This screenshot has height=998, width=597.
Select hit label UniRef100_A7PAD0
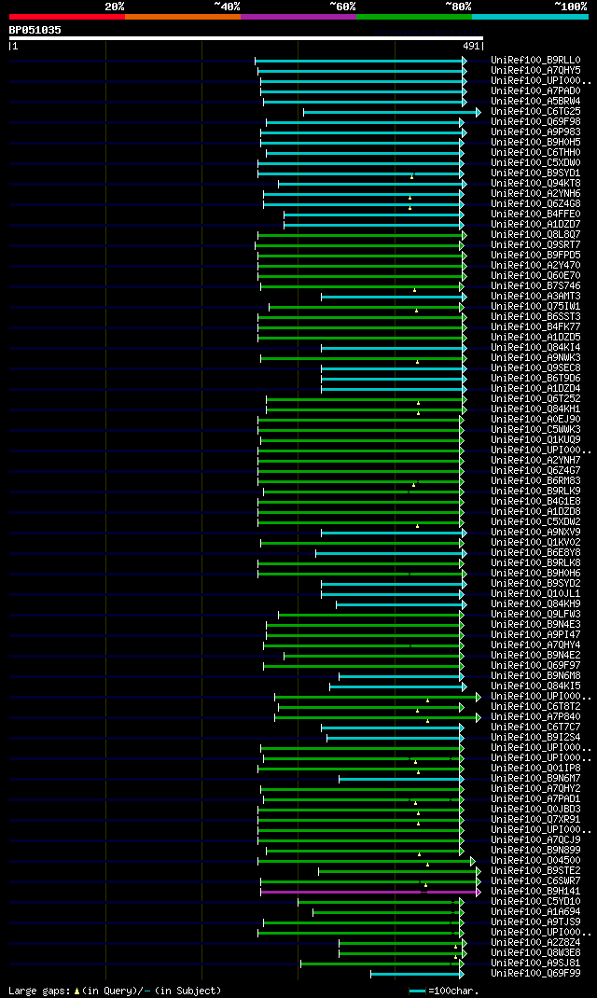click(x=535, y=91)
